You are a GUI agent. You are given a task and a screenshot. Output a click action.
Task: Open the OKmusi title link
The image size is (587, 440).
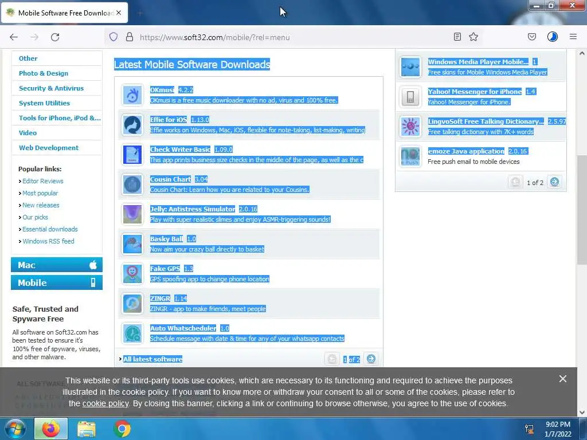click(x=162, y=90)
